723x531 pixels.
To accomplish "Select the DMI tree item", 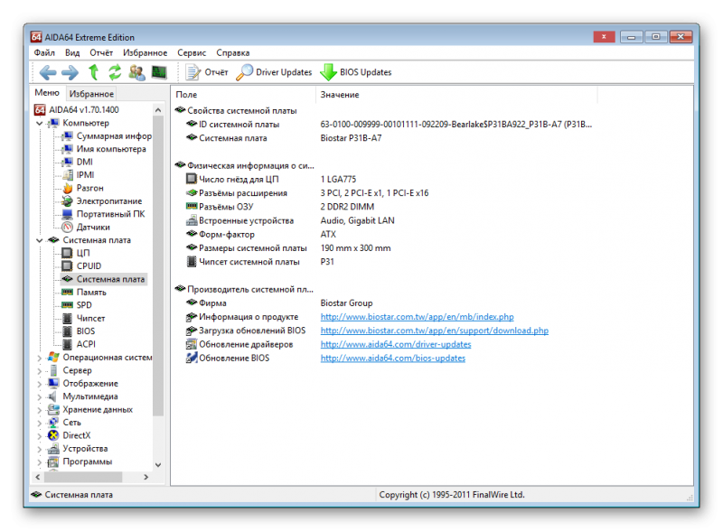I will [x=85, y=163].
